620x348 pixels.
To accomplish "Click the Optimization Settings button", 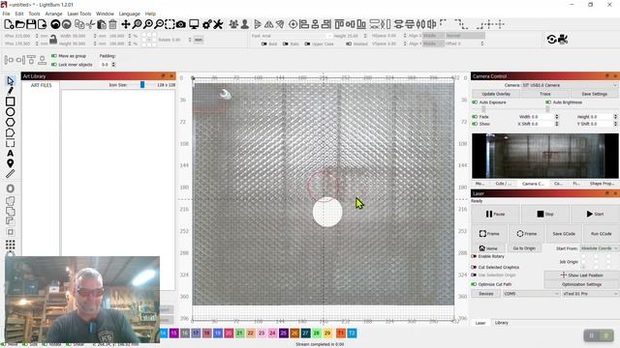I will [581, 284].
